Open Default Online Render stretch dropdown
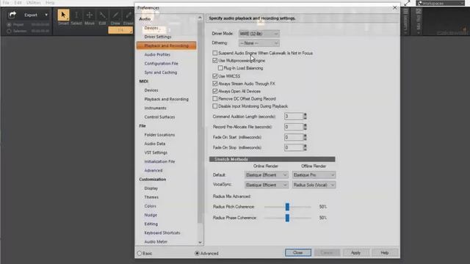 point(266,175)
